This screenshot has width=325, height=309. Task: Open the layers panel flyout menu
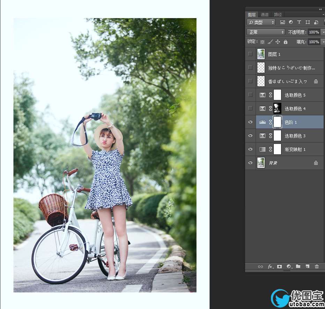[323, 15]
